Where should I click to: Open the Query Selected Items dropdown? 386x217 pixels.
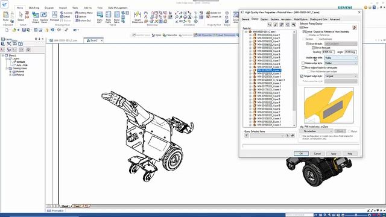click(x=267, y=136)
